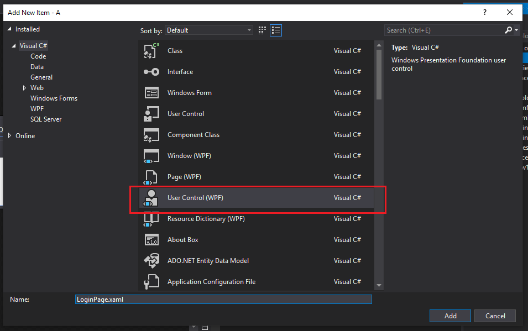Select the Component Class icon
The image size is (528, 331).
tap(151, 135)
